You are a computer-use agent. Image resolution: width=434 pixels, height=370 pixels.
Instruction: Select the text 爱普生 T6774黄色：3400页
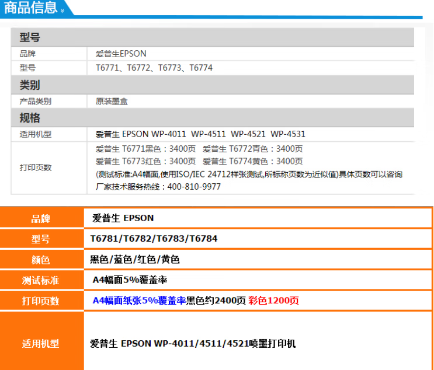253,161
